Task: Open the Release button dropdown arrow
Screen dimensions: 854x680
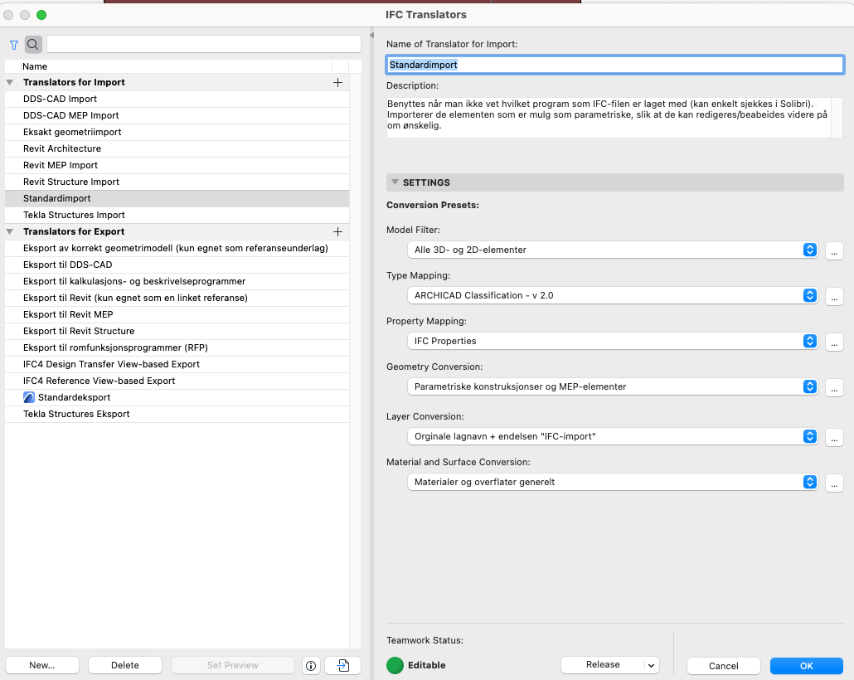Action: point(652,665)
